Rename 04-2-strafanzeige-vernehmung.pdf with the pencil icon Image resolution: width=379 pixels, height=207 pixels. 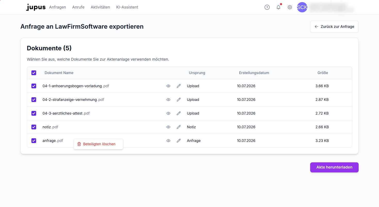click(x=179, y=100)
